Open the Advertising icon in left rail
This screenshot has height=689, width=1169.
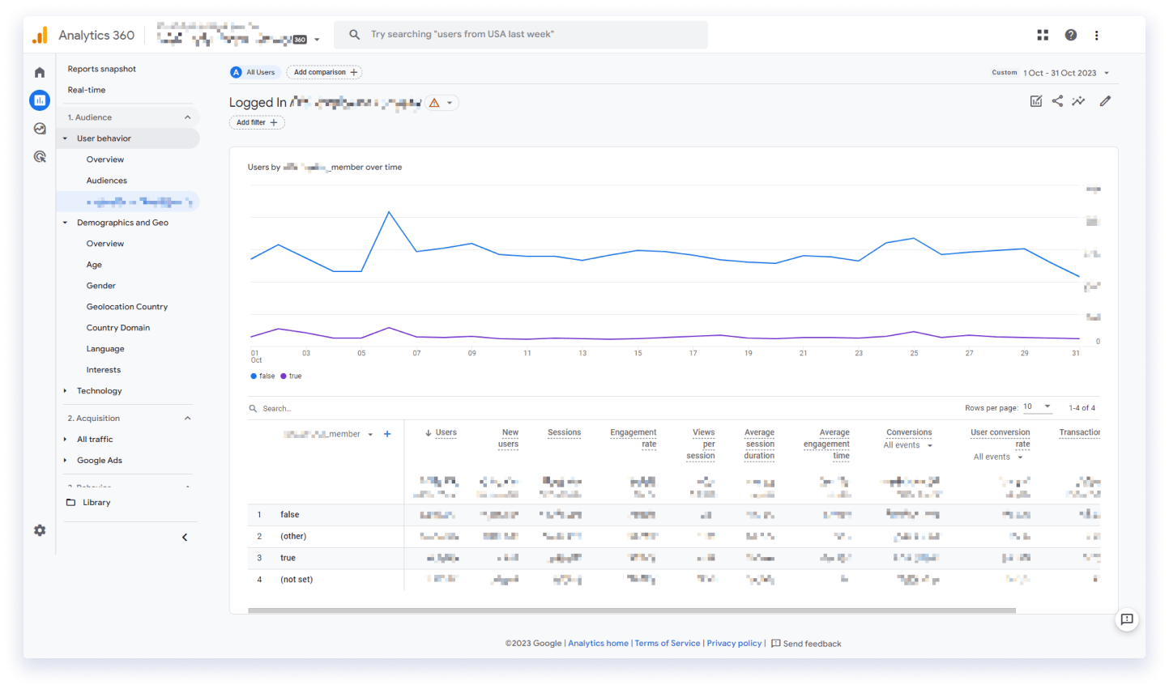pos(40,156)
